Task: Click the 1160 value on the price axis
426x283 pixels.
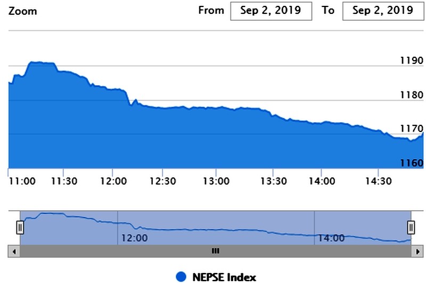Action: tap(411, 162)
